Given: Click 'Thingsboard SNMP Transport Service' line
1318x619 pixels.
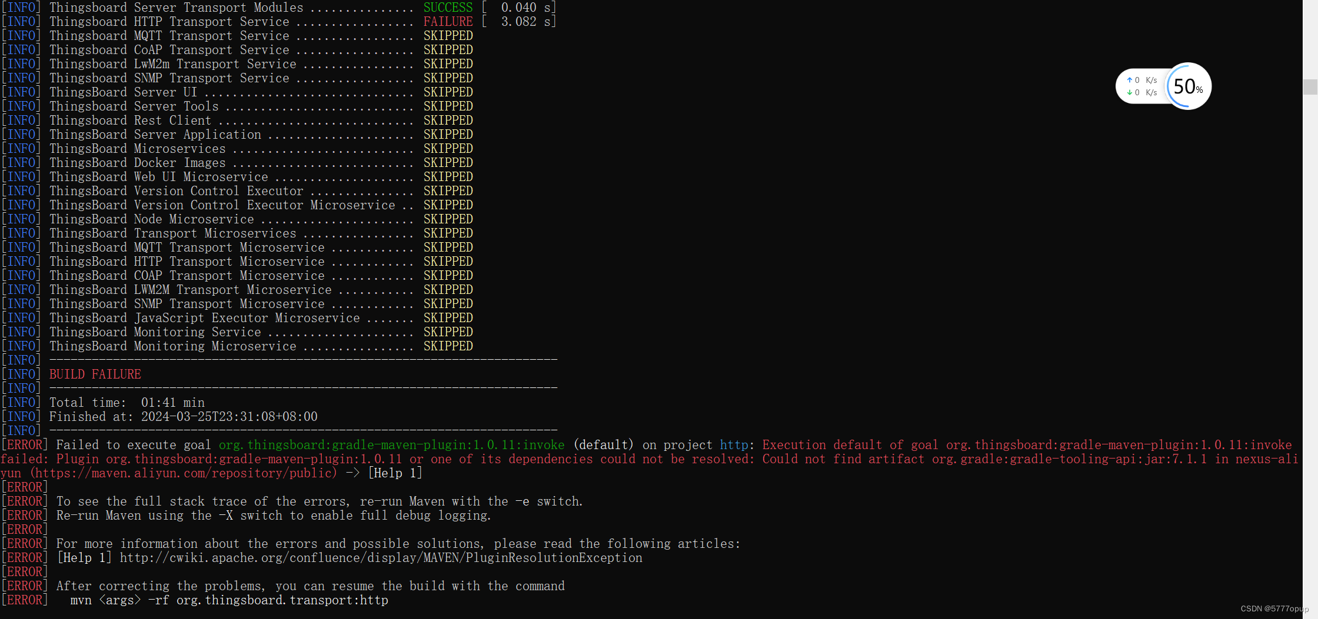Looking at the screenshot, I should pyautogui.click(x=237, y=78).
